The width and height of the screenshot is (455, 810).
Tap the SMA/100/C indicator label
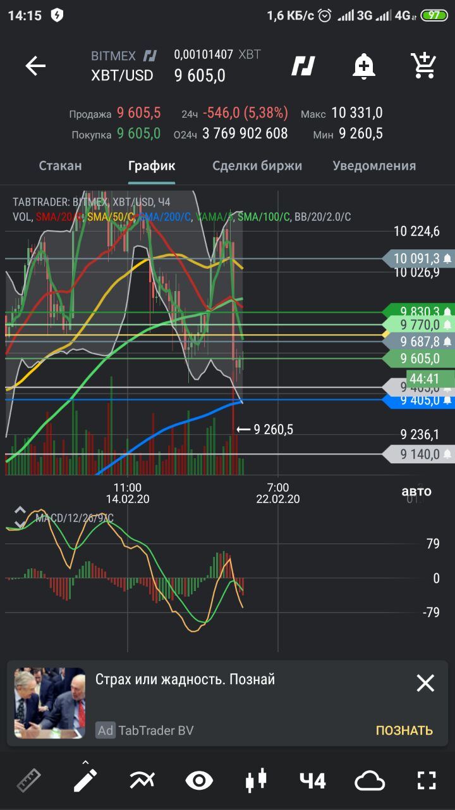coord(264,217)
